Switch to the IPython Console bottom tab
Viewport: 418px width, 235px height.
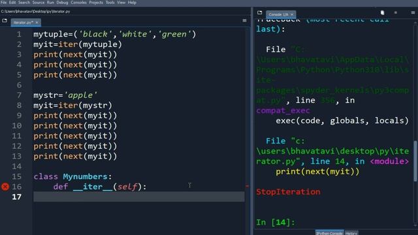[329, 233]
